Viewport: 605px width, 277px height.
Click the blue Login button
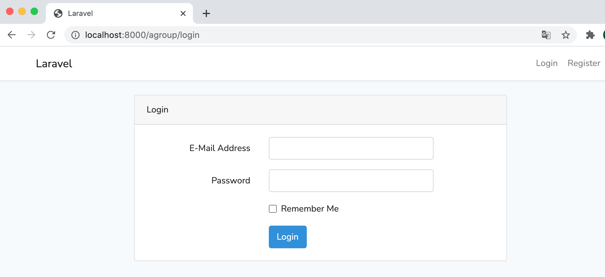pos(287,237)
